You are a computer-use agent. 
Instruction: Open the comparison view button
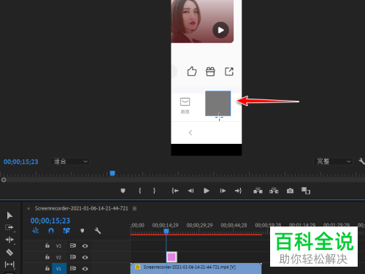click(x=306, y=191)
